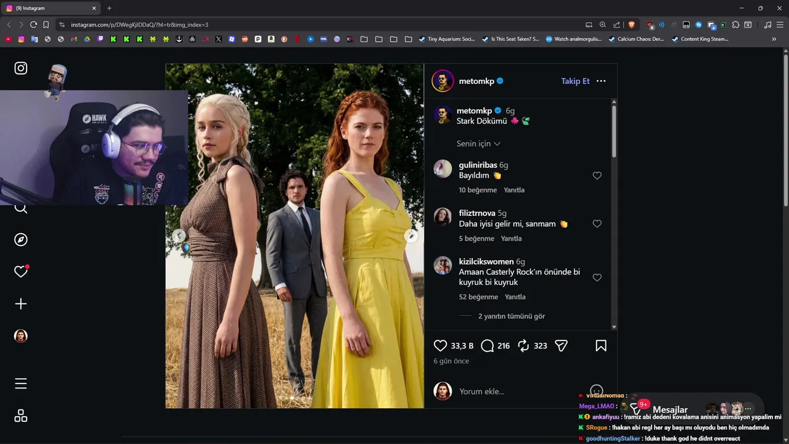Open the X bookmark icon
789x444 pixels.
click(x=218, y=39)
